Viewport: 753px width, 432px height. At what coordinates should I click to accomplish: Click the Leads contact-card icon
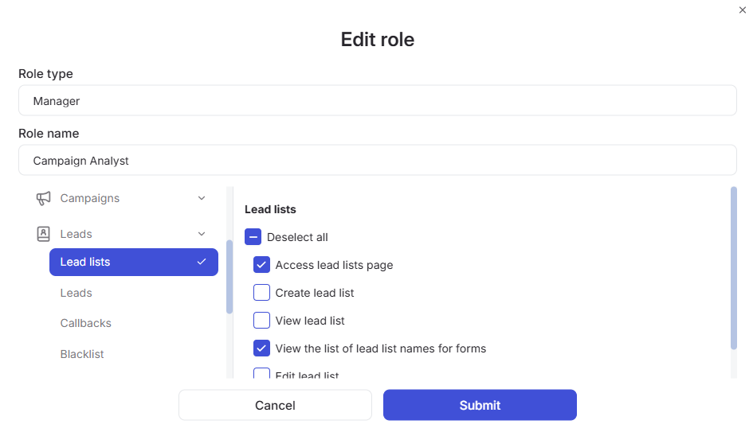[x=43, y=234]
